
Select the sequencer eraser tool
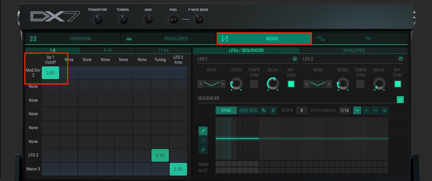(203, 150)
